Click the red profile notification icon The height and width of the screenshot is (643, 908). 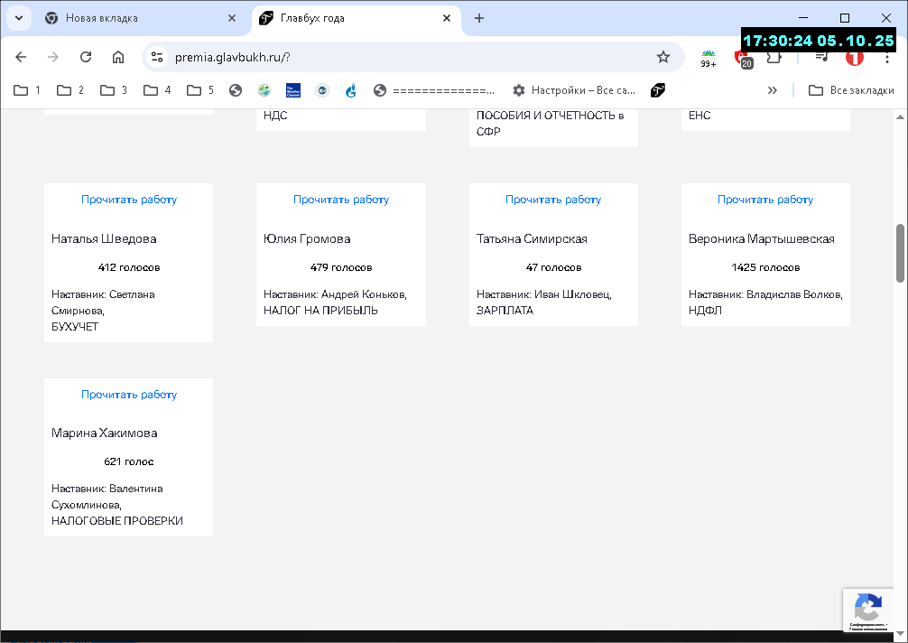[854, 57]
